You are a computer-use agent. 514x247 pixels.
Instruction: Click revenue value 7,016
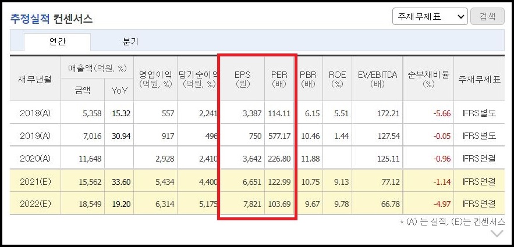[91, 136]
